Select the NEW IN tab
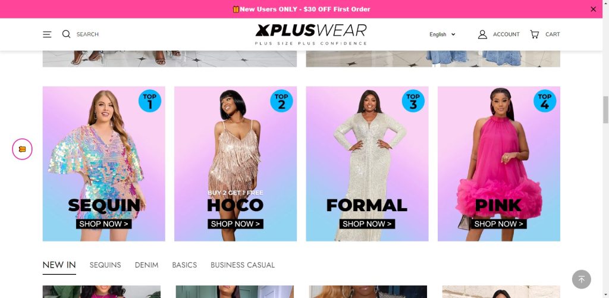This screenshot has width=609, height=298. click(x=59, y=265)
